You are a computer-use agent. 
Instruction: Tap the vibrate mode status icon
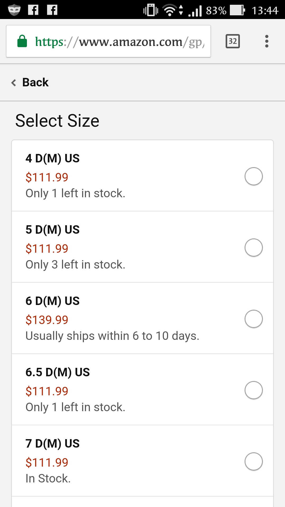click(151, 10)
